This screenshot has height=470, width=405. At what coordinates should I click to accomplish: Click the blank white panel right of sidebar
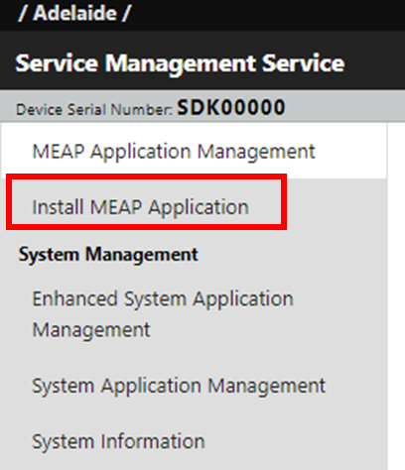[396, 296]
